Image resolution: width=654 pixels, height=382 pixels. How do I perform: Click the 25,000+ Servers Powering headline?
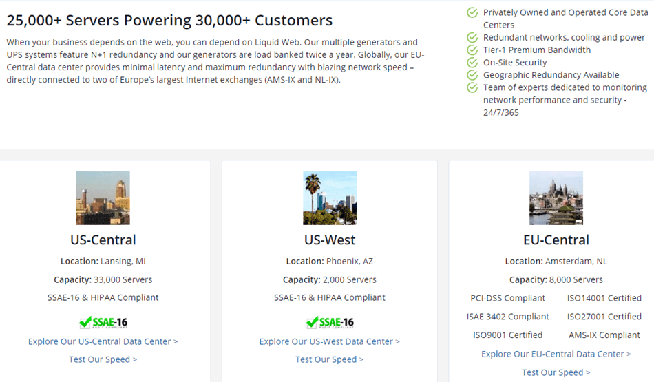pyautogui.click(x=169, y=20)
